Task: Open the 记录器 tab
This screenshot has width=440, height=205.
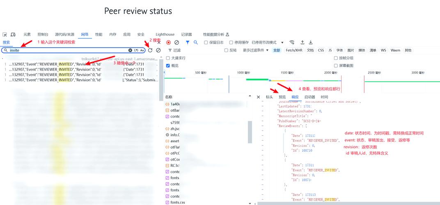Action: point(186,34)
